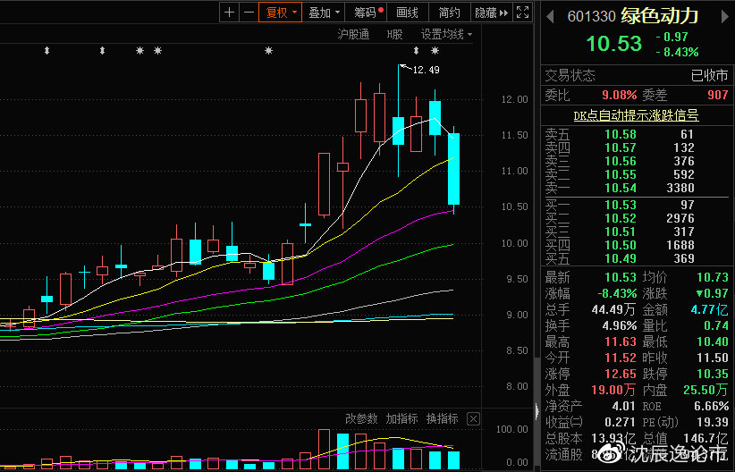Click the fullscreen expand icon in toolbar
This screenshot has width=735, height=472.
coord(523,13)
